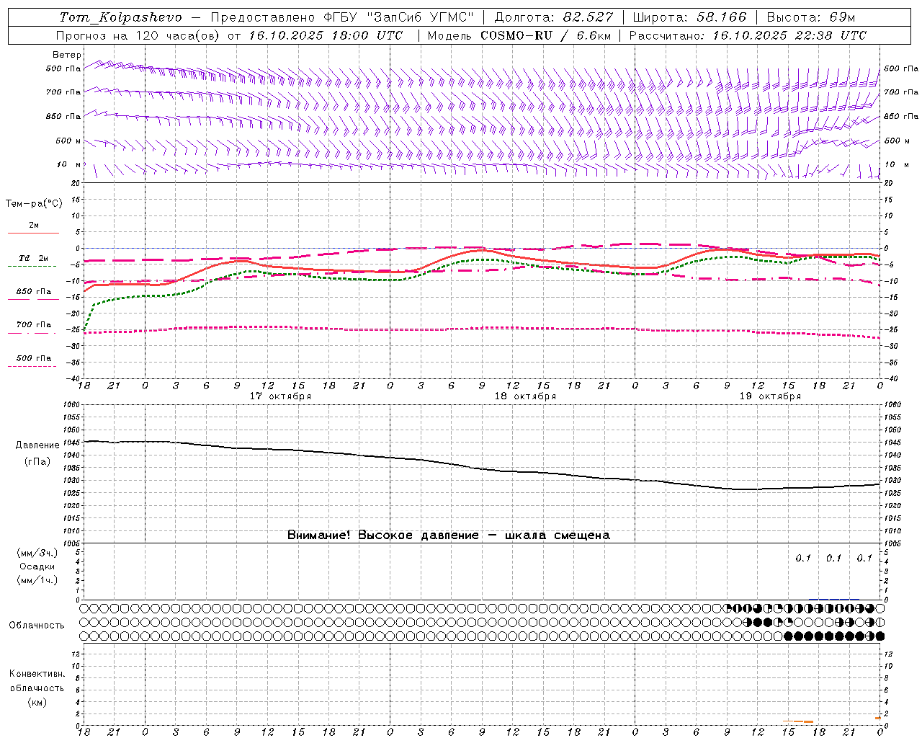Click the 'Внимание! Высокое давление' warning text
Viewport: 922px width, 738px height.
pyautogui.click(x=383, y=535)
